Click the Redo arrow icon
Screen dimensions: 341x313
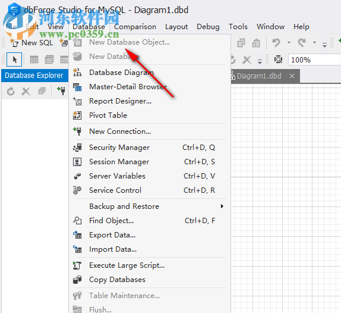(x=302, y=42)
